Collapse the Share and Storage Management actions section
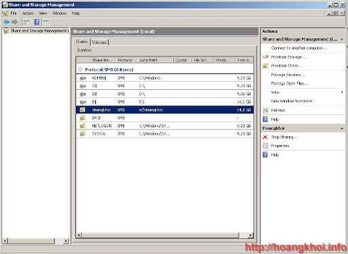This screenshot has width=348, height=254. coord(342,39)
